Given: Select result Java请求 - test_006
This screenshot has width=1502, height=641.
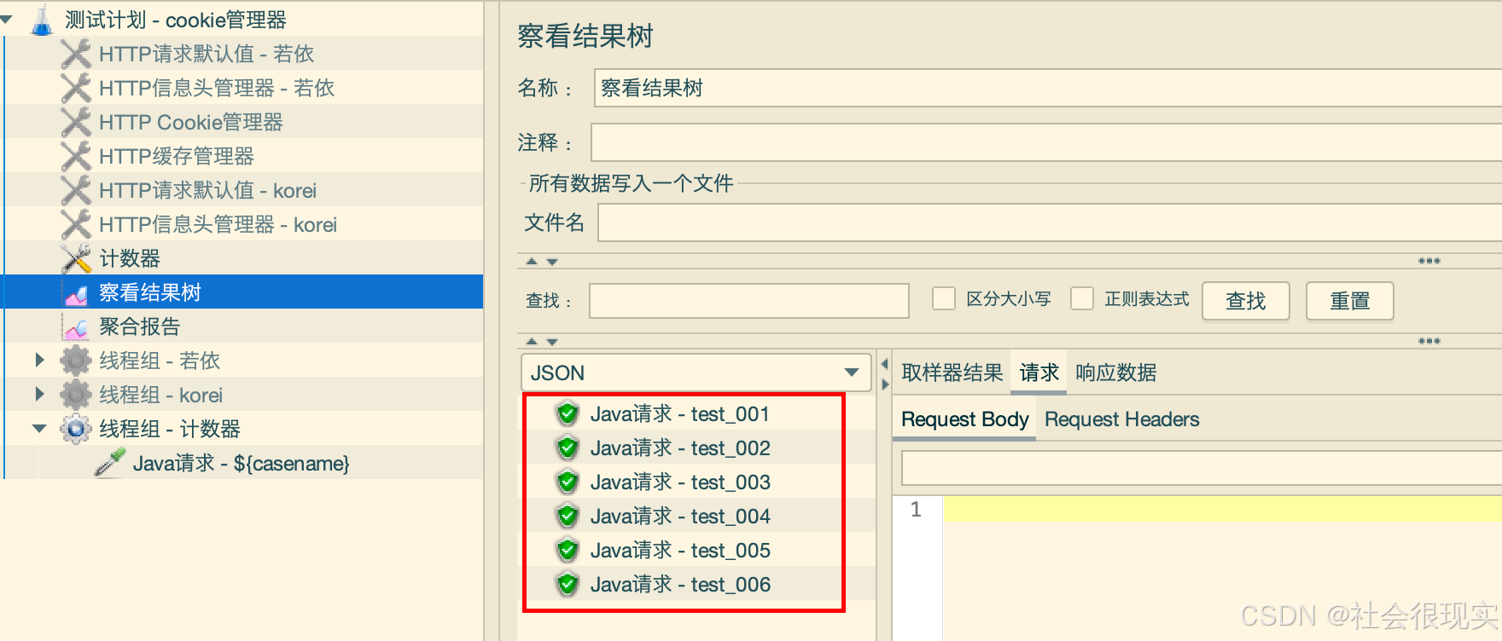Looking at the screenshot, I should (x=680, y=584).
